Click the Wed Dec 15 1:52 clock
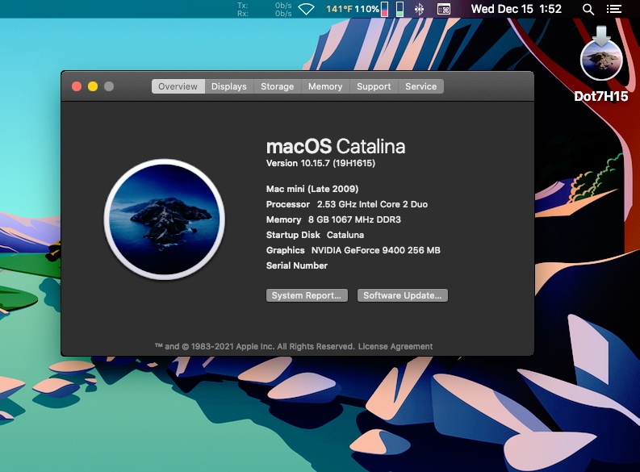The image size is (640, 472). (x=517, y=9)
